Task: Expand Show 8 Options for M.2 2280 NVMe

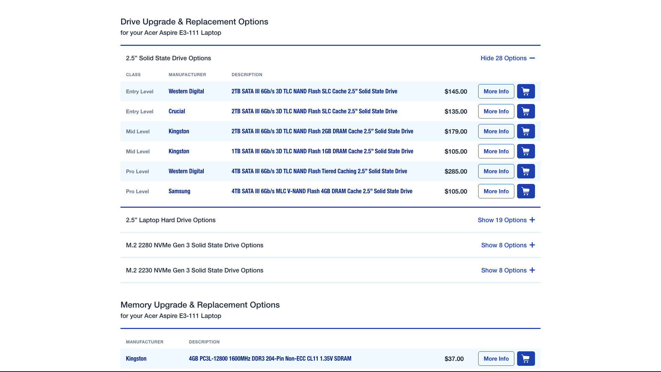Action: (x=508, y=245)
